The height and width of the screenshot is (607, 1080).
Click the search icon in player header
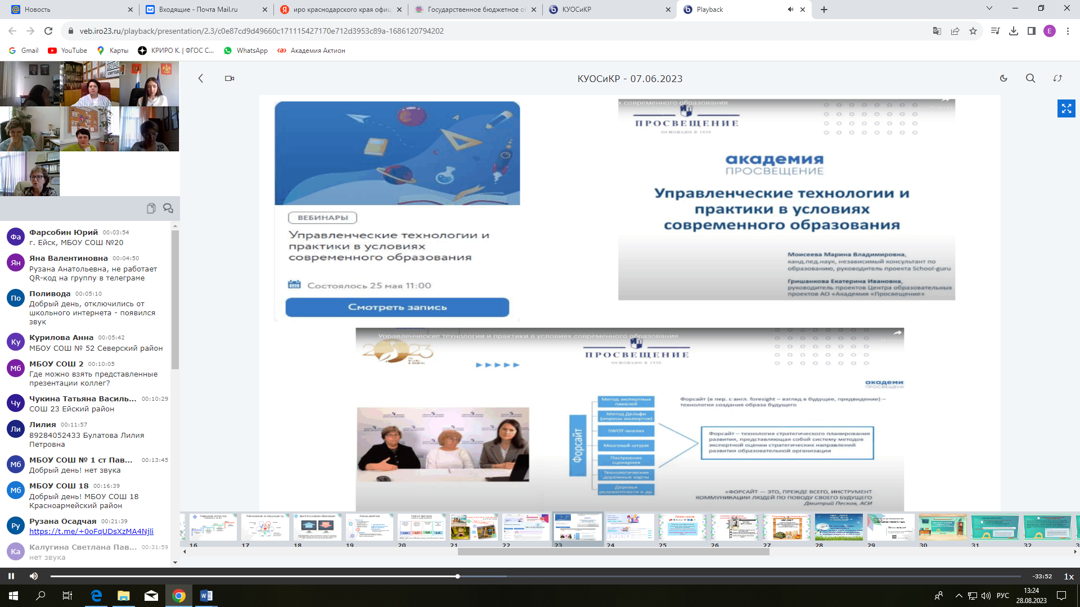[x=1030, y=79]
